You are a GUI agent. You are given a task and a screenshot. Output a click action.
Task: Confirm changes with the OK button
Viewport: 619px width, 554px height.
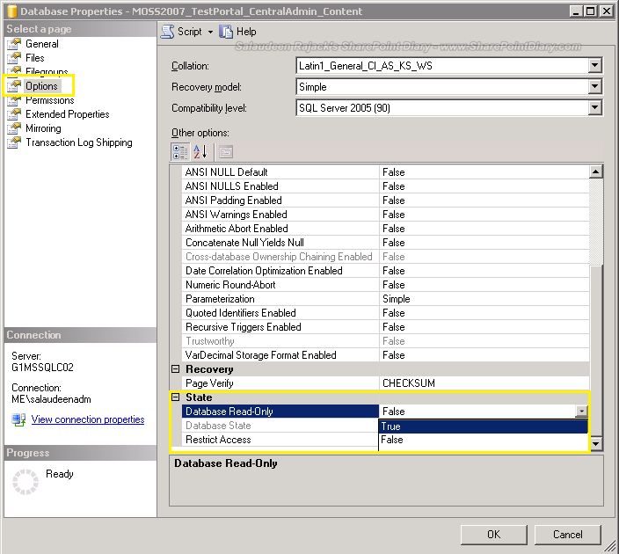(493, 535)
